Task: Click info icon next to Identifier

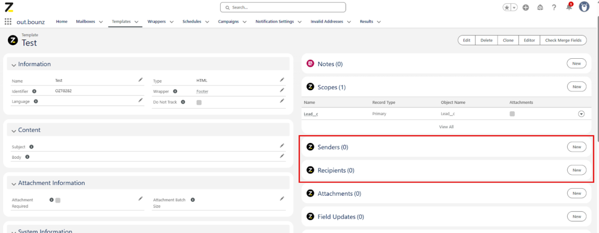Action: pos(34,91)
